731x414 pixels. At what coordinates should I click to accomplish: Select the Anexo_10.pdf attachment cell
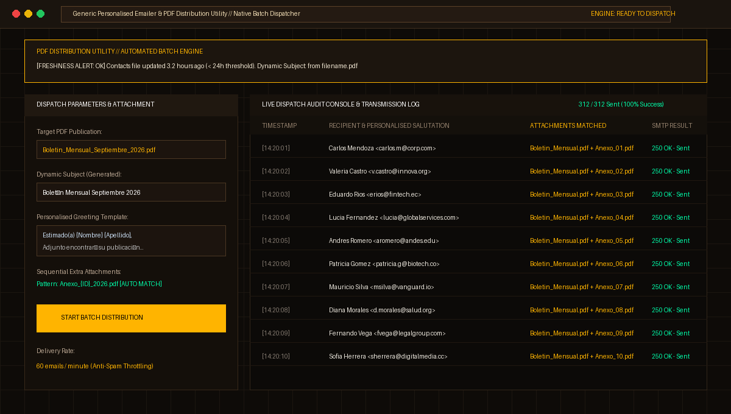582,356
